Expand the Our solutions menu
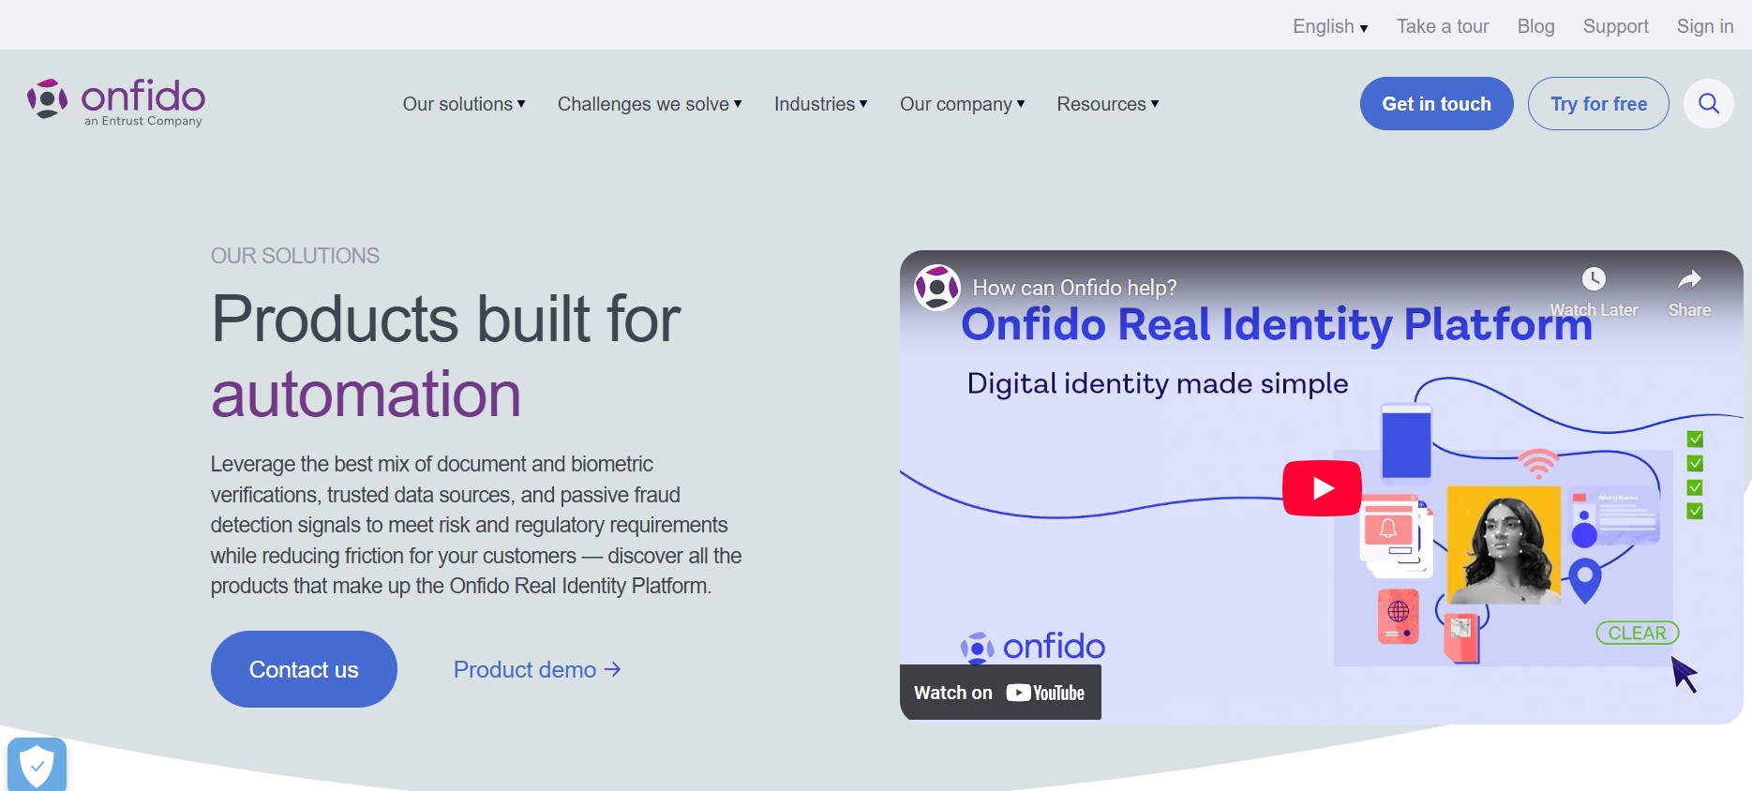This screenshot has height=791, width=1752. click(x=464, y=104)
